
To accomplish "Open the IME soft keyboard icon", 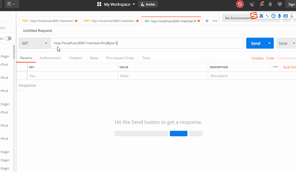I will (286, 16).
